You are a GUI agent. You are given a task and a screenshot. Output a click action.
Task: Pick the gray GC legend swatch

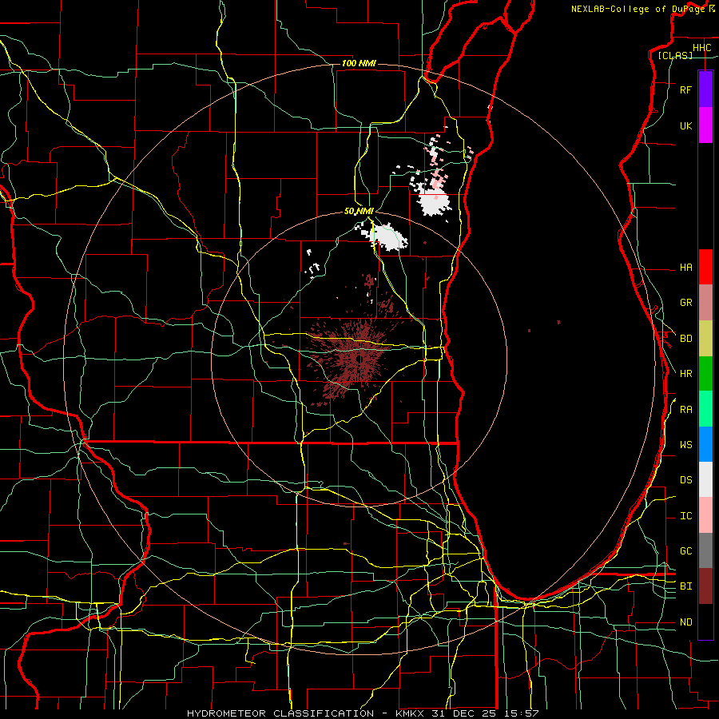(x=705, y=550)
